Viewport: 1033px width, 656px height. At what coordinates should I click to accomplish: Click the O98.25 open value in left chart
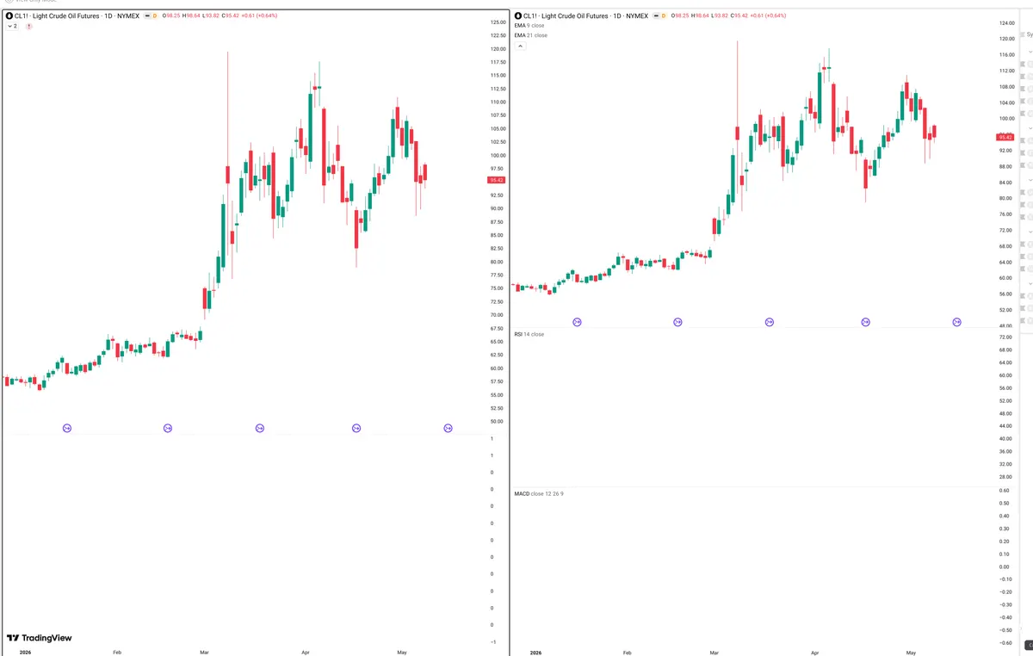171,16
